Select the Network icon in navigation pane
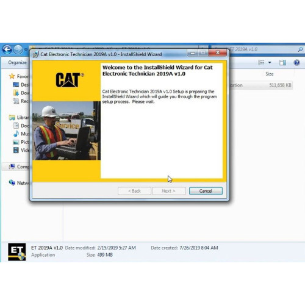 [x=12, y=182]
